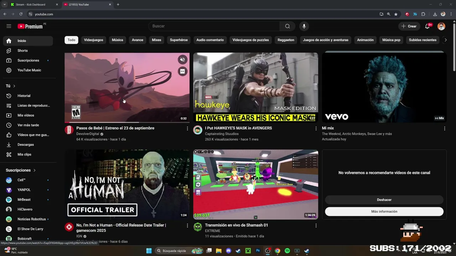Open options for No, I'm Not a Human trailer
This screenshot has width=456, height=256.
[187, 225]
